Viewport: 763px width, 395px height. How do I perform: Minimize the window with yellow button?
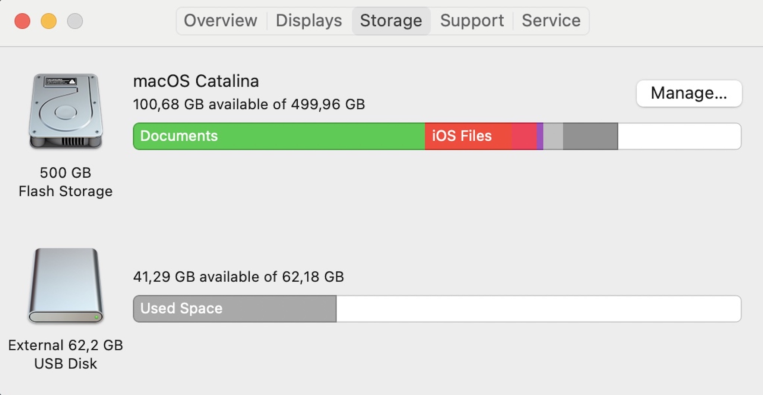[48, 21]
